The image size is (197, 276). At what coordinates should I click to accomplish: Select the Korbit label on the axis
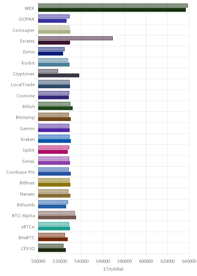(x=28, y=63)
